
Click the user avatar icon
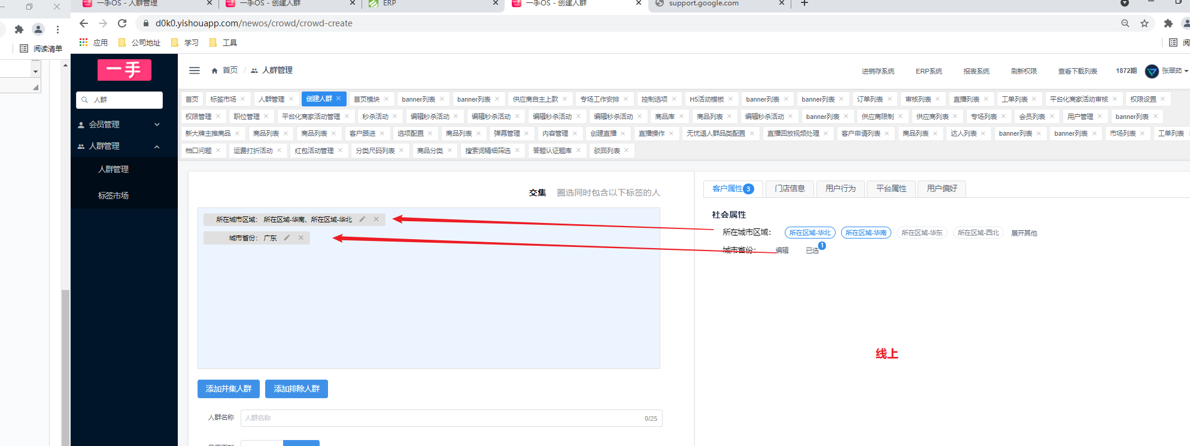(x=1152, y=71)
